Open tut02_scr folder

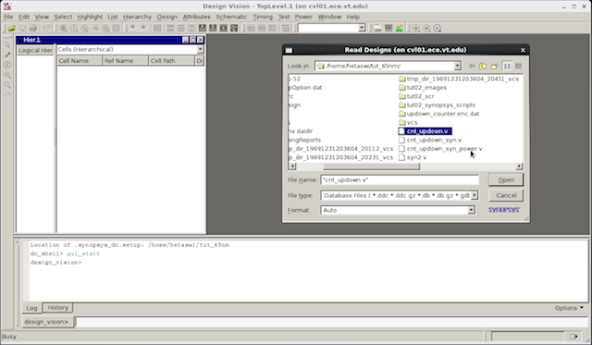(x=416, y=96)
